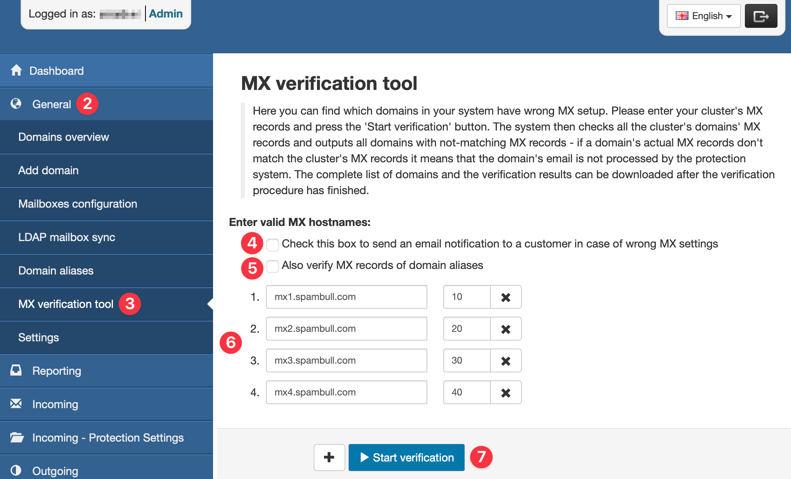
Task: Click the Reporting panel icon
Action: click(x=16, y=370)
